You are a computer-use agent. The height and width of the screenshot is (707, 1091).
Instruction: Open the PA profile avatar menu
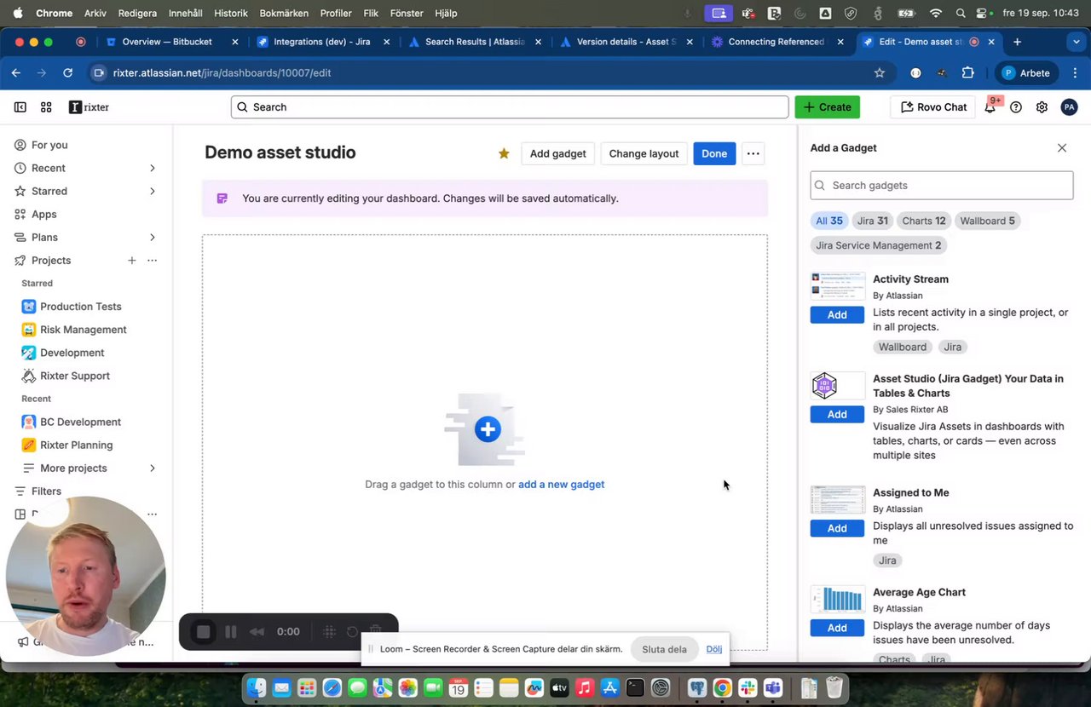click(x=1069, y=107)
